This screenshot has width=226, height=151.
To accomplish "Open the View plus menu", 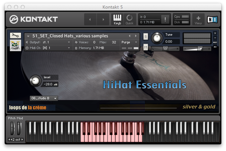I will click(198, 19).
